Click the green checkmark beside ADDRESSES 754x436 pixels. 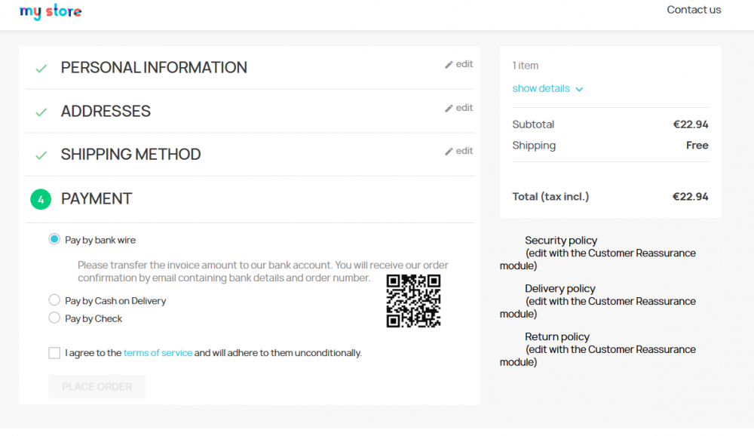click(41, 111)
